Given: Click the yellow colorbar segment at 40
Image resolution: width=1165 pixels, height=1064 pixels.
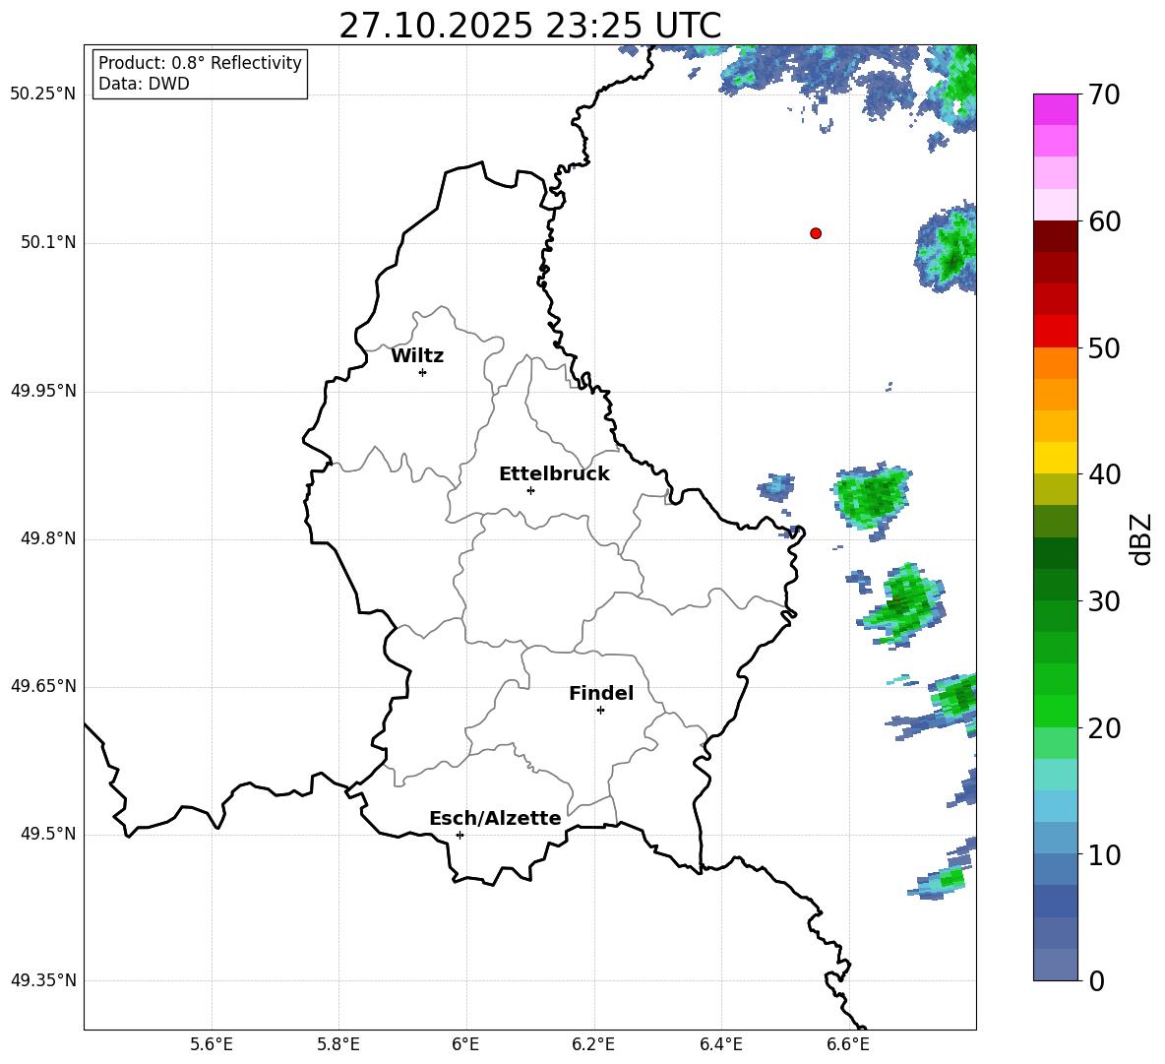Looking at the screenshot, I should coord(1056,458).
